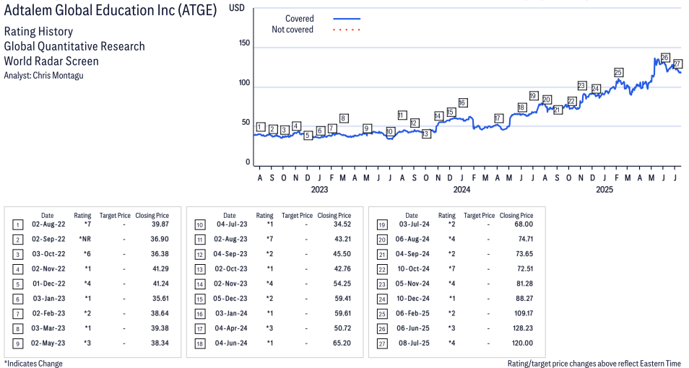Image resolution: width=689 pixels, height=368 pixels.
Task: Click closing price 128.23
Action: coord(523,328)
